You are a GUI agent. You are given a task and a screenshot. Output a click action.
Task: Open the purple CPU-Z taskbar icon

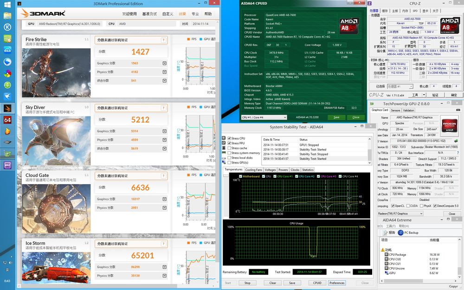coord(7,165)
